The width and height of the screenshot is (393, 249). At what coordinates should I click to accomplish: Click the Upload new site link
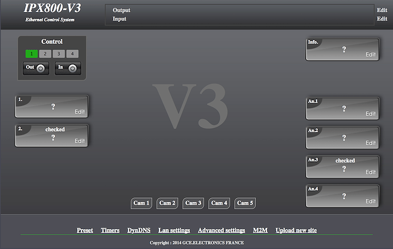(x=296, y=230)
